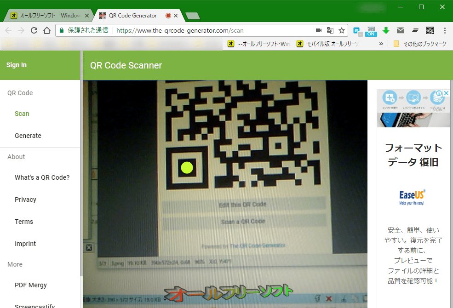Image resolution: width=453 pixels, height=308 pixels.
Task: Open the Chrome three-dot menu
Action: (x=444, y=30)
